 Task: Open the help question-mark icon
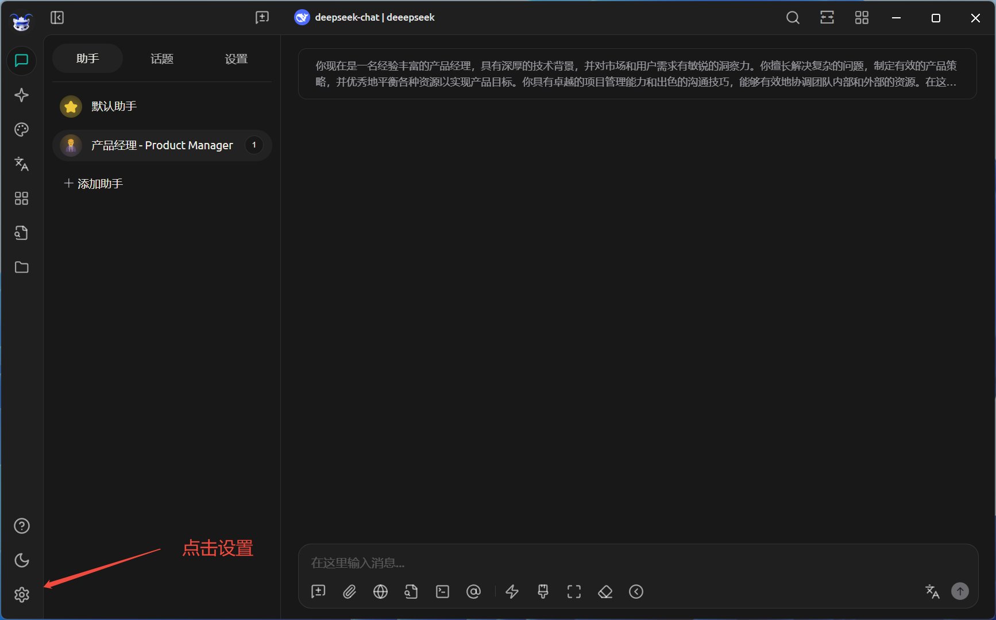(x=22, y=526)
